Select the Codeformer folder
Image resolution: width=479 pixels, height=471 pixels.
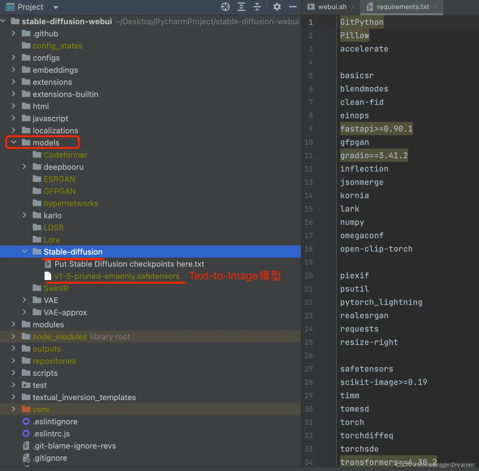pos(65,155)
